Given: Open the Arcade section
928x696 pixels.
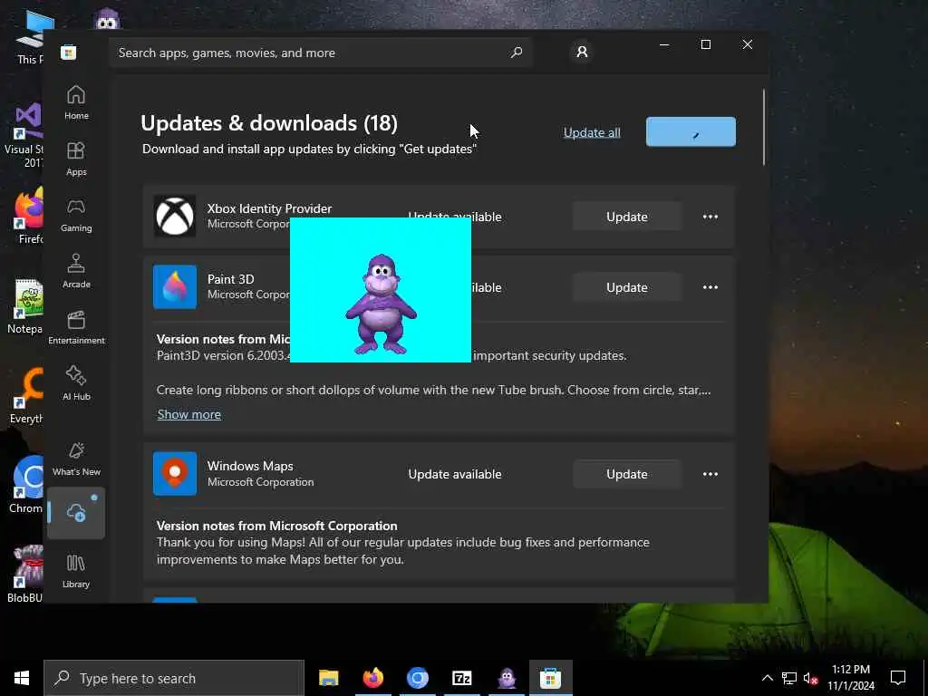Looking at the screenshot, I should pyautogui.click(x=76, y=272).
